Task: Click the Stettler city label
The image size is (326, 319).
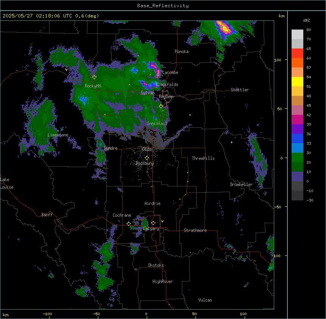Action: click(240, 90)
